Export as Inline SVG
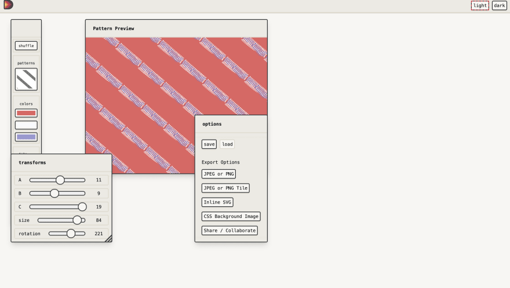Viewport: 510px width, 288px height. coord(217,202)
